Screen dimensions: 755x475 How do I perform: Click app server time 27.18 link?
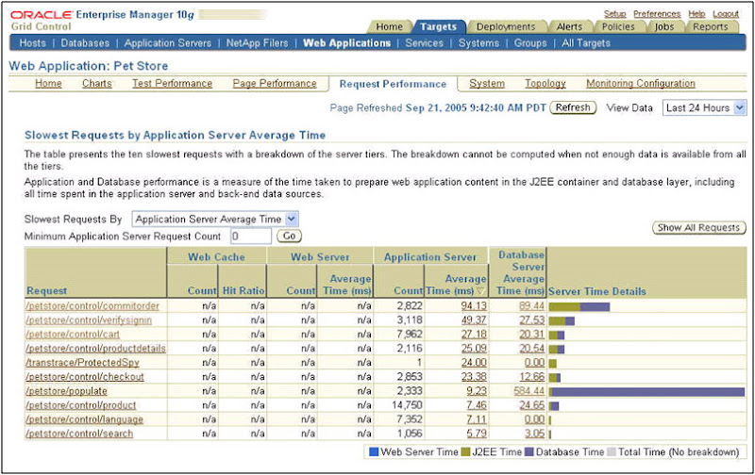pos(474,335)
